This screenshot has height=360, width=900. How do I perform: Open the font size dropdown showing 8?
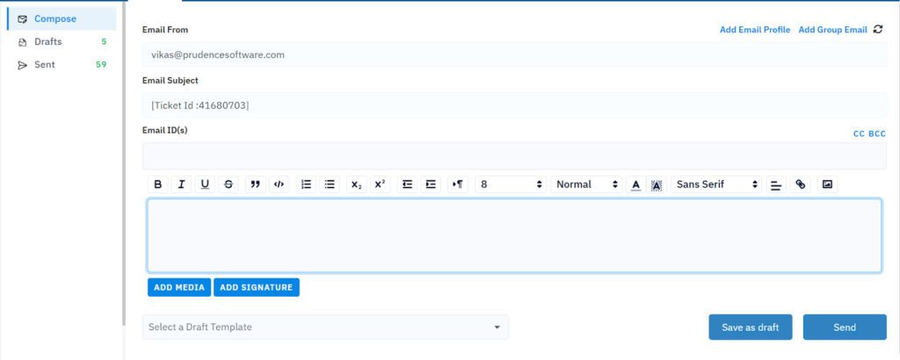(x=512, y=184)
